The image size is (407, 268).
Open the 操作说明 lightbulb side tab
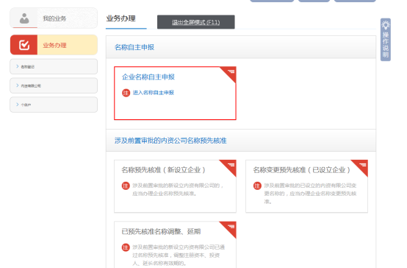pos(386,40)
